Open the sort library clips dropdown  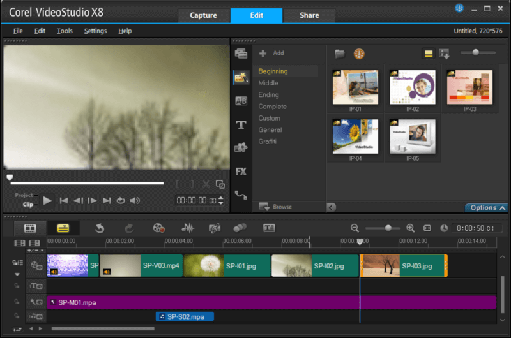(445, 54)
